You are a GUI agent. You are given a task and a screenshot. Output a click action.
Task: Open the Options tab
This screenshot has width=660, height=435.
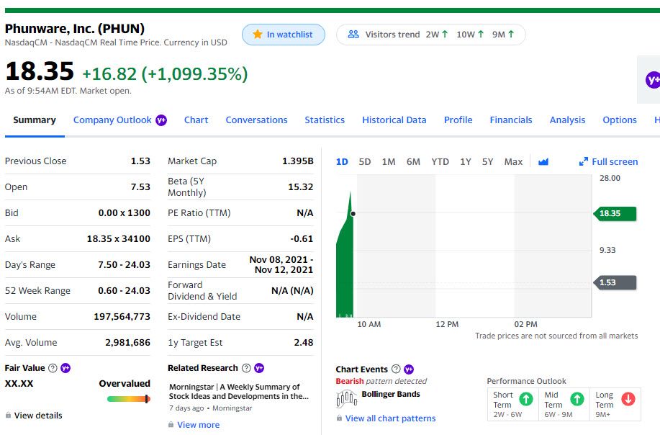coord(620,120)
